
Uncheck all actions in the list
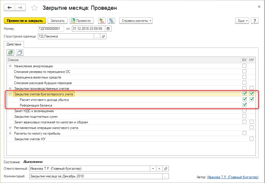(20, 53)
